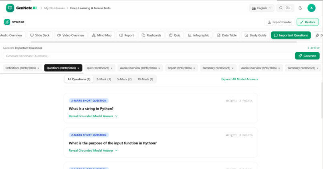Toggle dark mode moon icon
Image resolution: width=323 pixels, height=169 pixels.
click(x=300, y=8)
